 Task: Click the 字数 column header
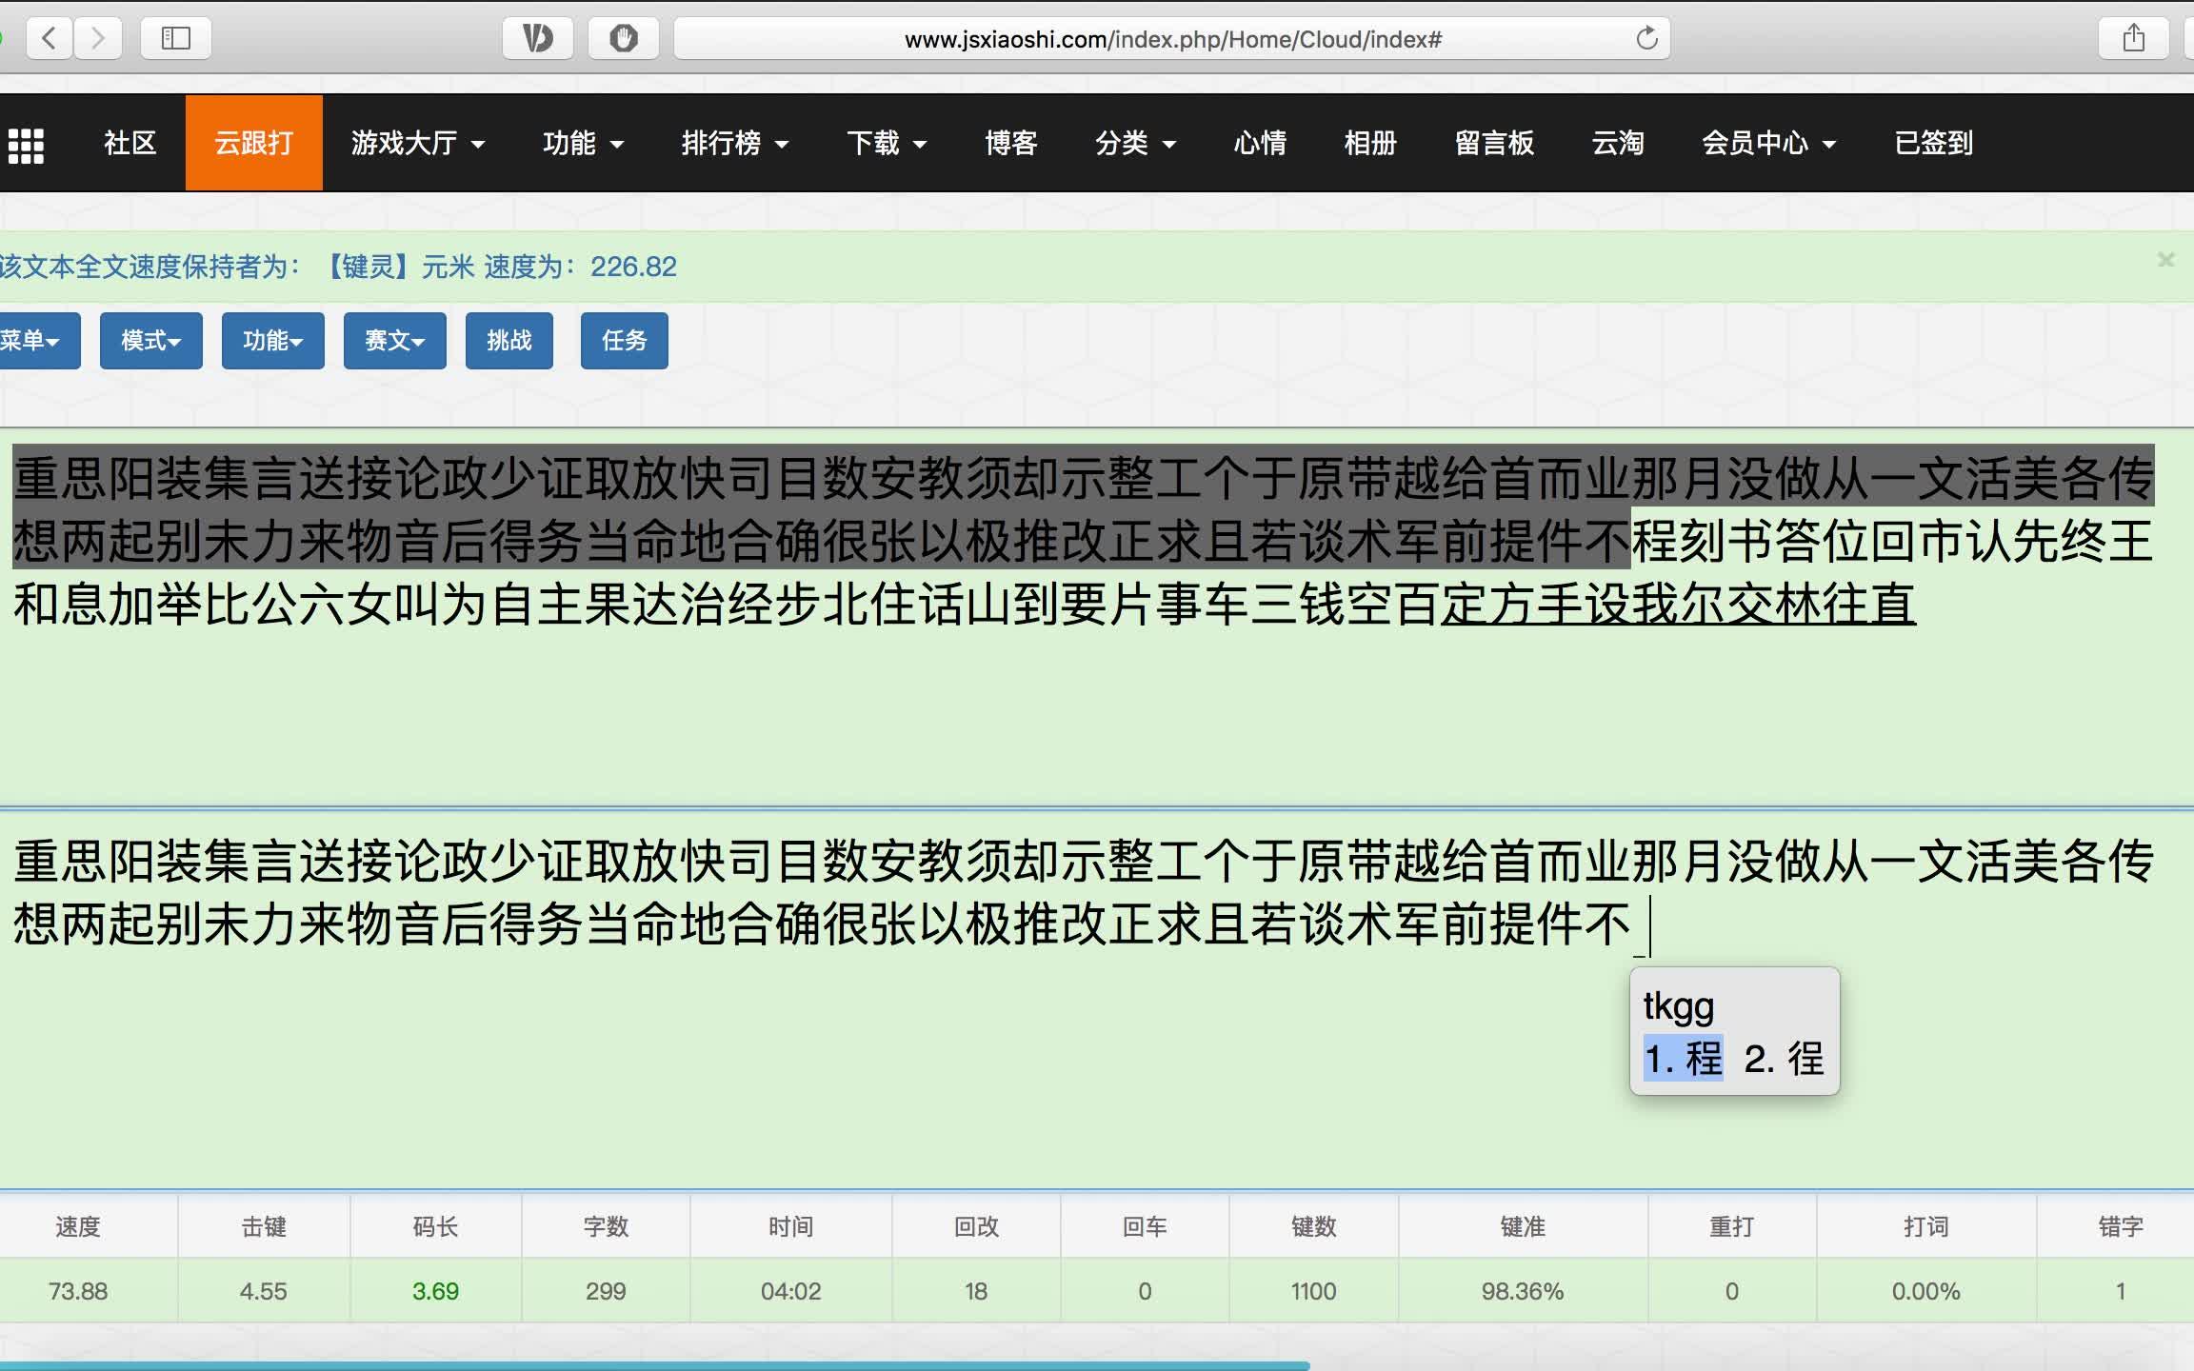point(606,1226)
